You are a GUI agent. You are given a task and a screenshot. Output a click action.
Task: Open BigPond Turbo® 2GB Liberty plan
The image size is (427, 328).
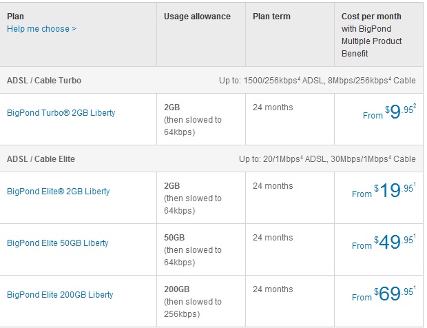point(61,113)
